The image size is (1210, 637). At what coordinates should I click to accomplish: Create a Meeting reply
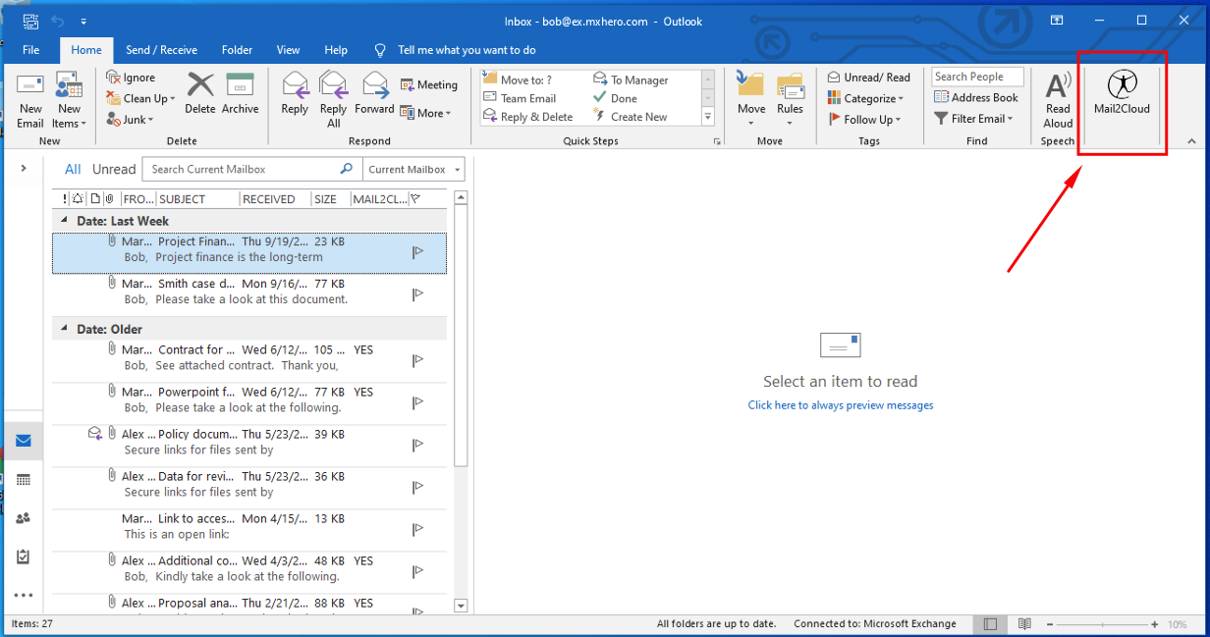tap(429, 85)
